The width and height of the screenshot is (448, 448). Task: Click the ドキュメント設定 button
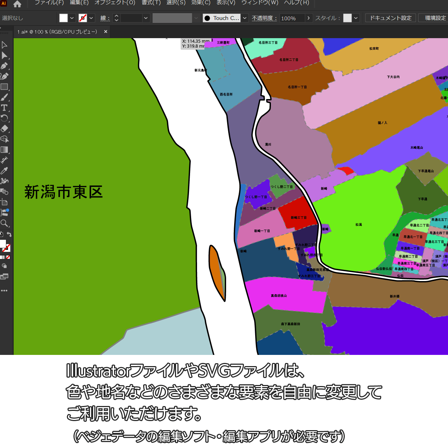tap(391, 18)
